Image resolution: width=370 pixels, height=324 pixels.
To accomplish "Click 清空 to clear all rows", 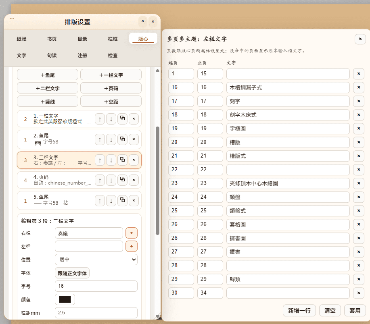I will (330, 311).
